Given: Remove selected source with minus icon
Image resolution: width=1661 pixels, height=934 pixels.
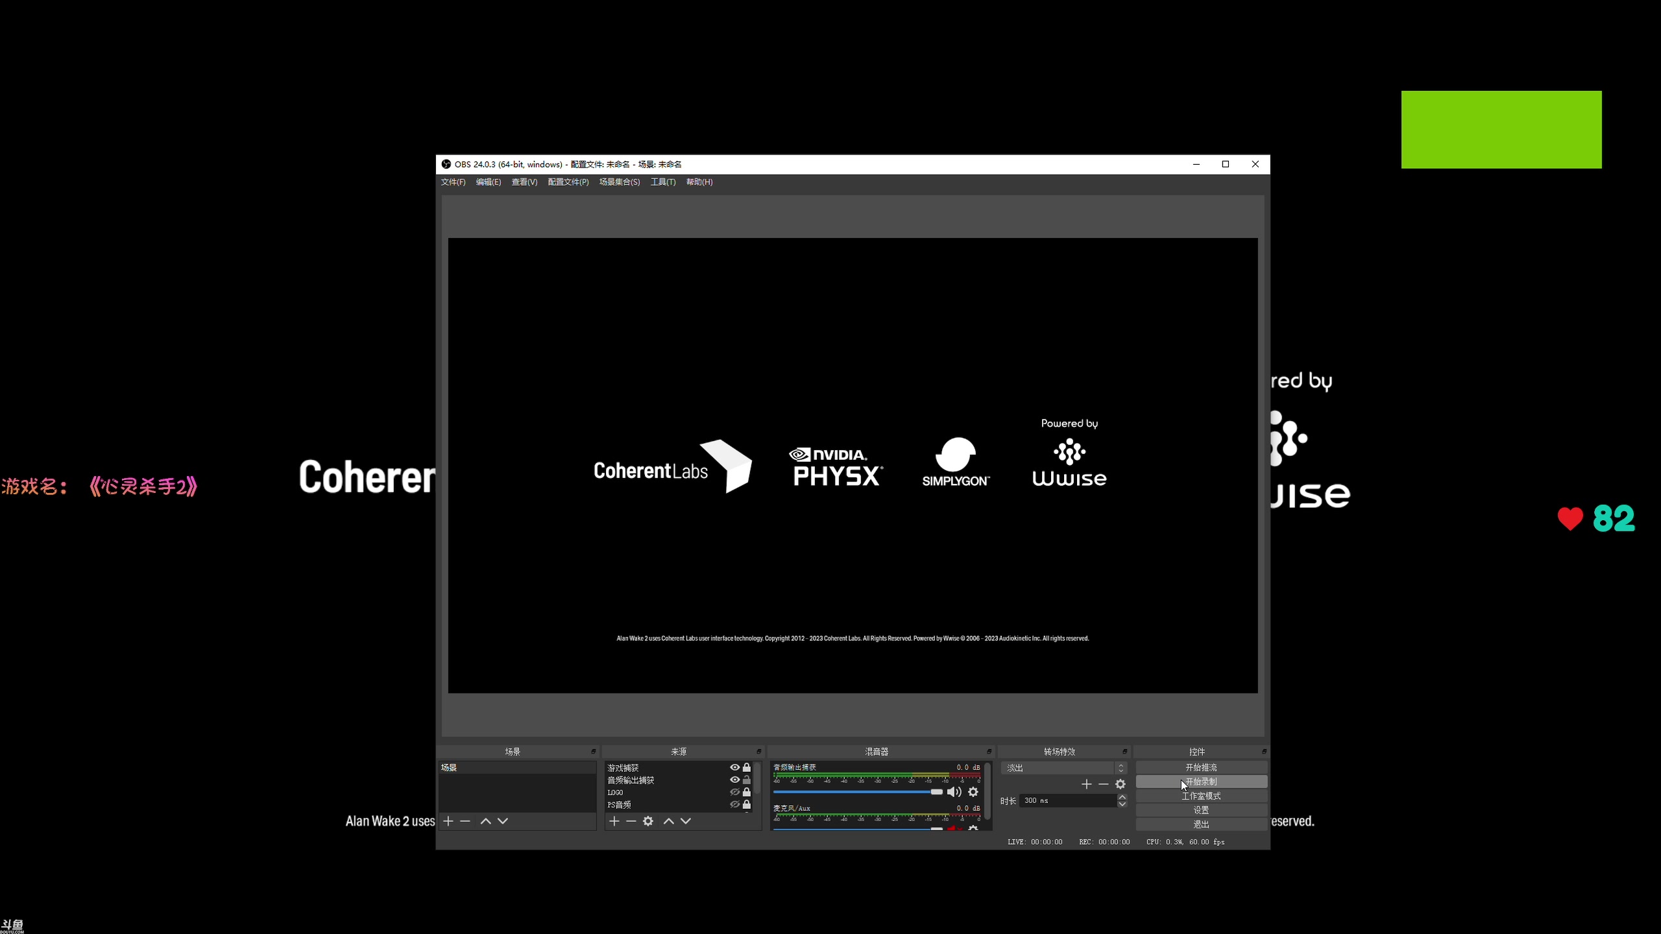Looking at the screenshot, I should [631, 821].
